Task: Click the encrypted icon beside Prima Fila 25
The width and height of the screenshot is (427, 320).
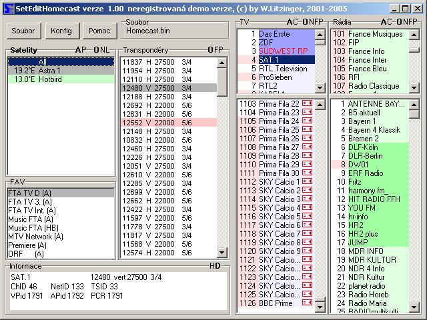Action: (307, 129)
